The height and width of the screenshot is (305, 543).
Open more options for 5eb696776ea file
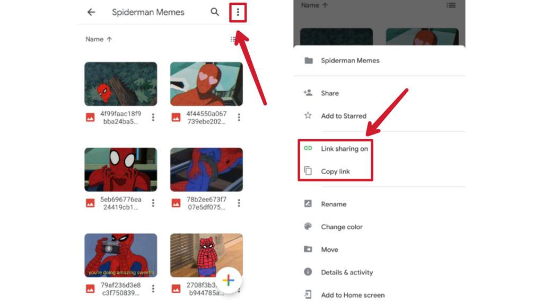pos(153,203)
